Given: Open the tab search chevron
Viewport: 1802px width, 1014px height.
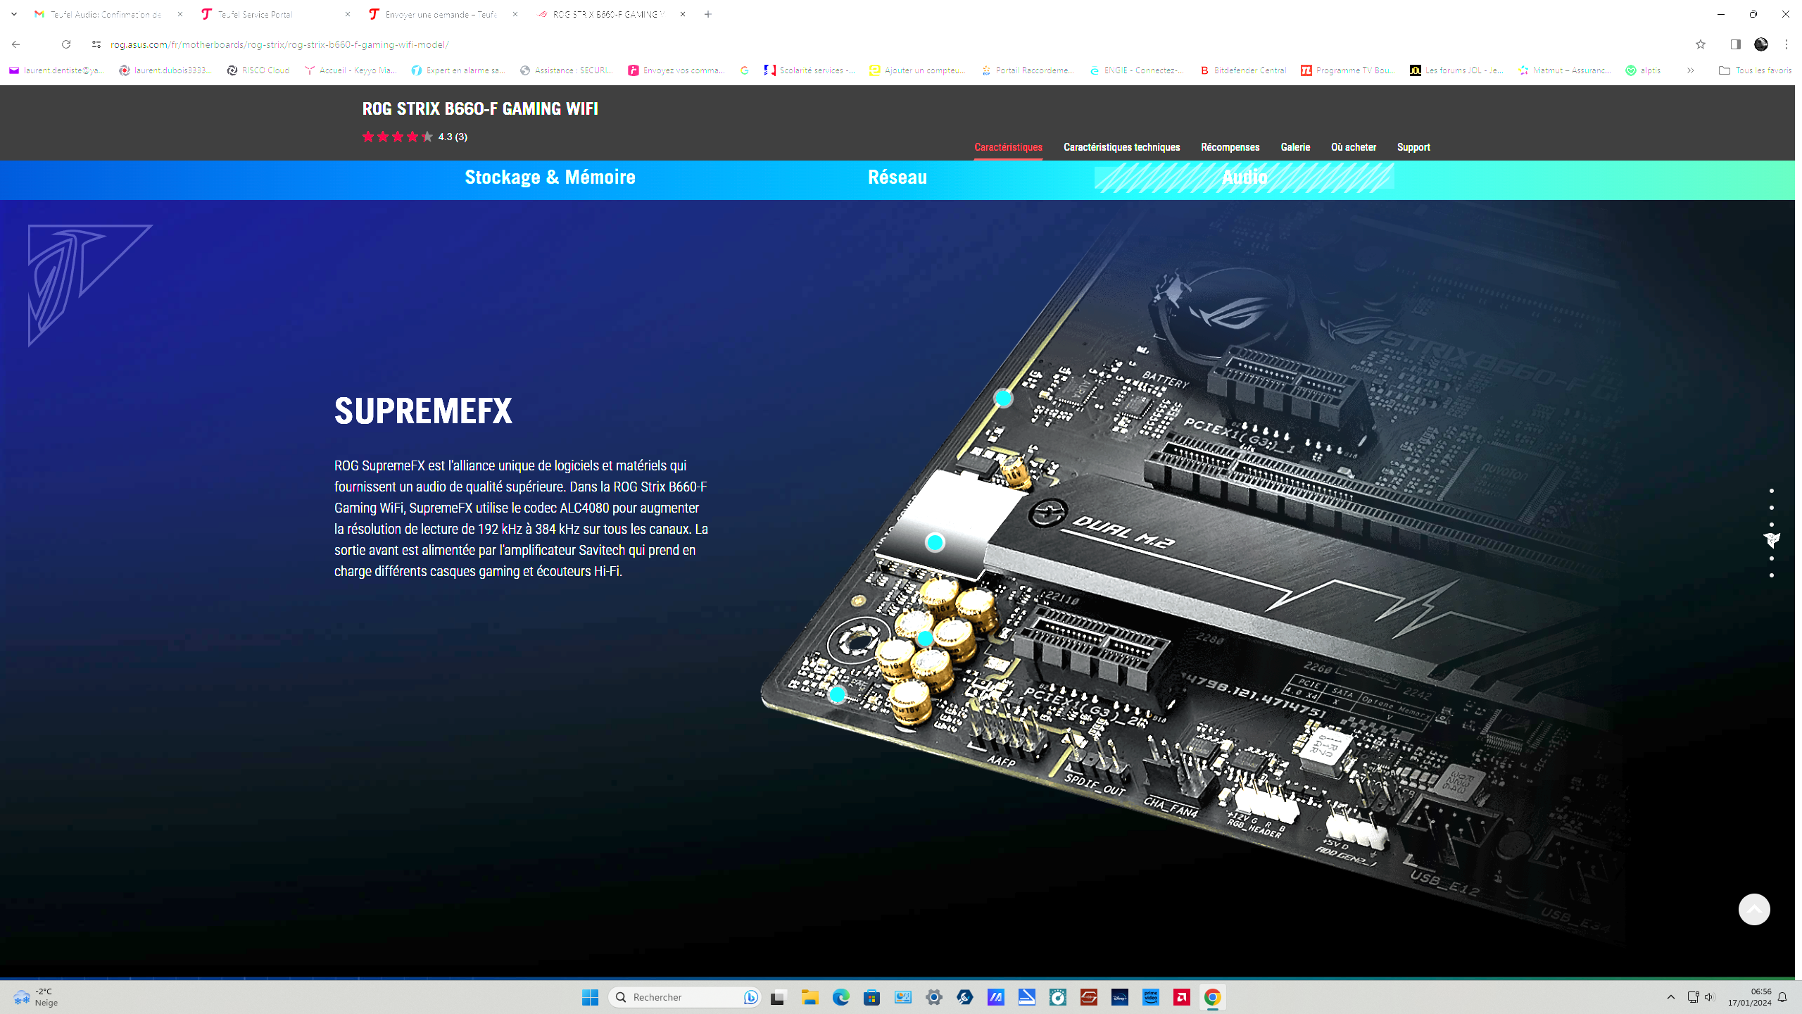Looking at the screenshot, I should tap(14, 14).
